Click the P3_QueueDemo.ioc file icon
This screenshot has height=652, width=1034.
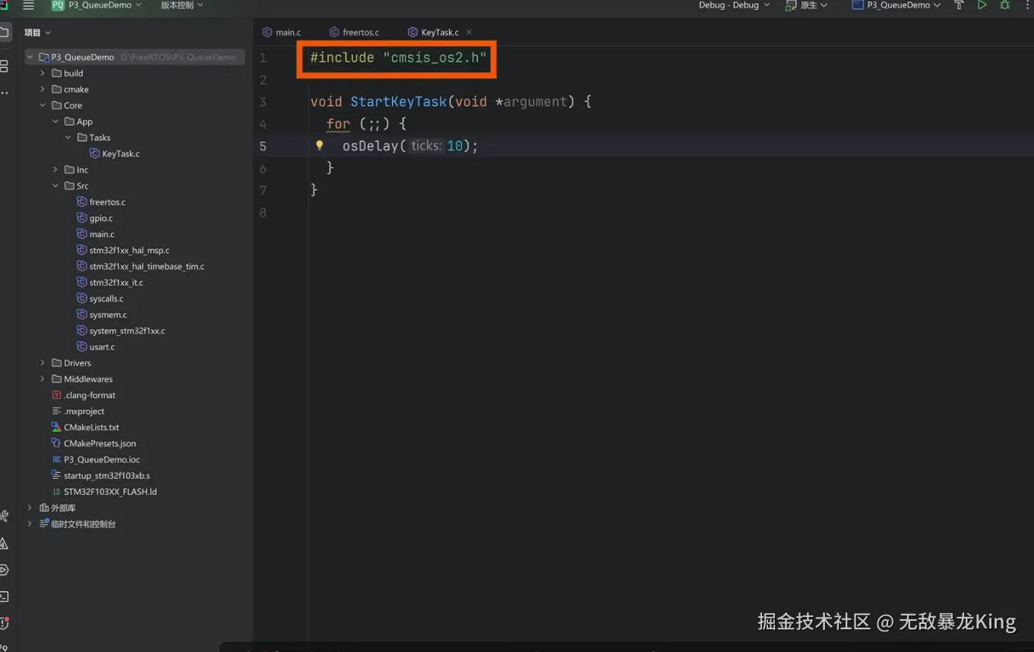coord(56,460)
